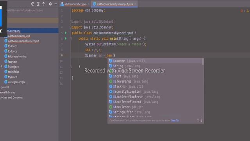The image size is (250, 141).
Task: Choose SecurityException completion suggestion
Action: pyautogui.click(x=155, y=92)
